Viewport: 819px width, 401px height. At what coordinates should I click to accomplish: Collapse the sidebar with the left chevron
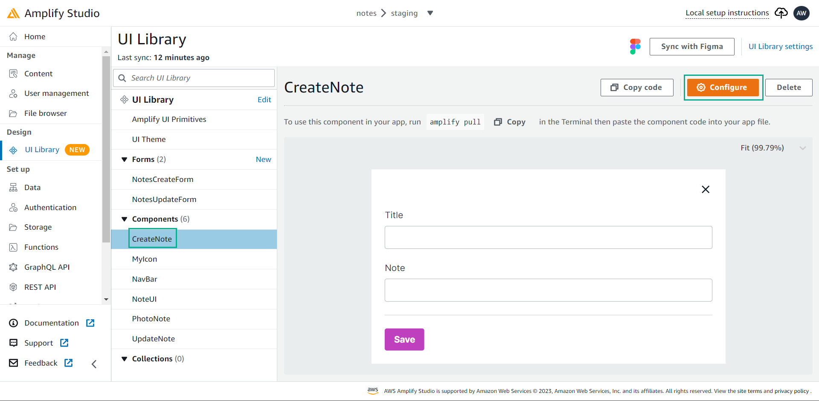point(94,364)
